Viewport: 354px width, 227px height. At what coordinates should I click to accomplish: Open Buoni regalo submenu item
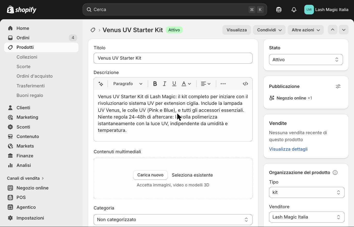tap(30, 95)
